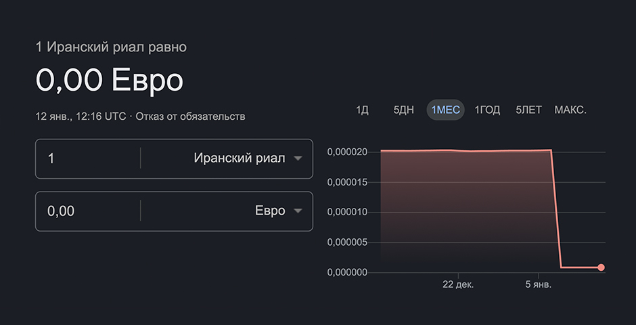Open the Отказ от обязательств link

pos(190,116)
